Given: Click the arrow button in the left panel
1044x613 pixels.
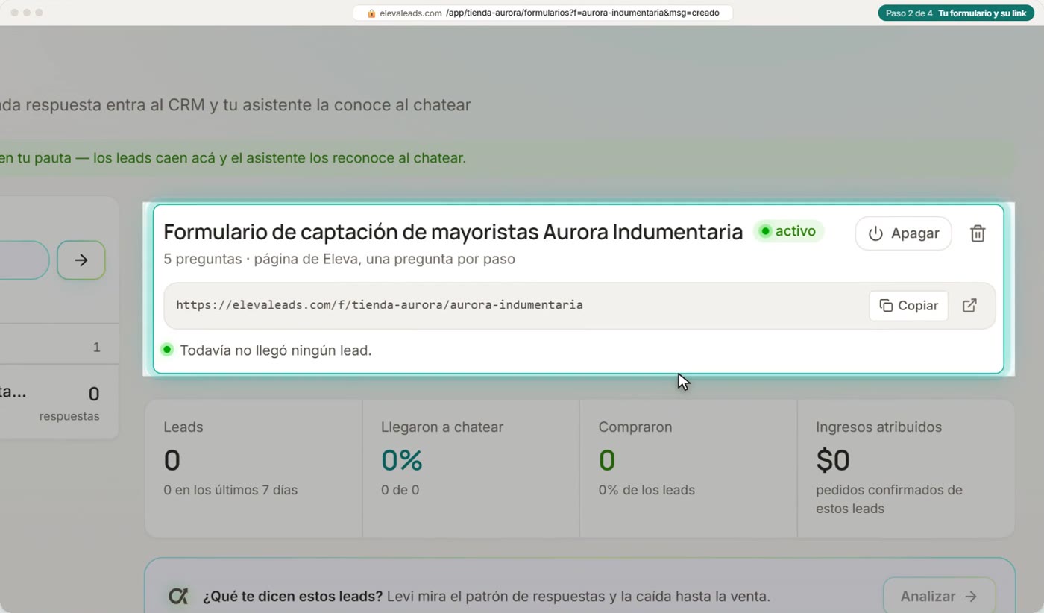Looking at the screenshot, I should (81, 260).
